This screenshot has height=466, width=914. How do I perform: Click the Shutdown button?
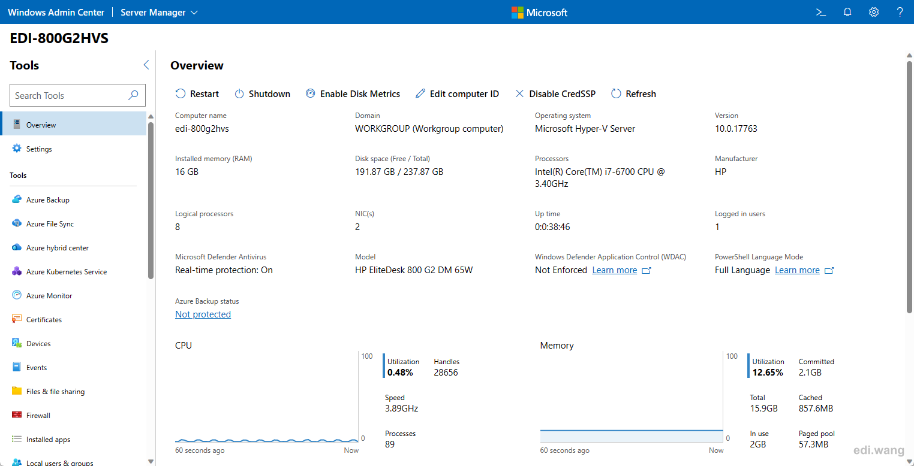tap(262, 93)
